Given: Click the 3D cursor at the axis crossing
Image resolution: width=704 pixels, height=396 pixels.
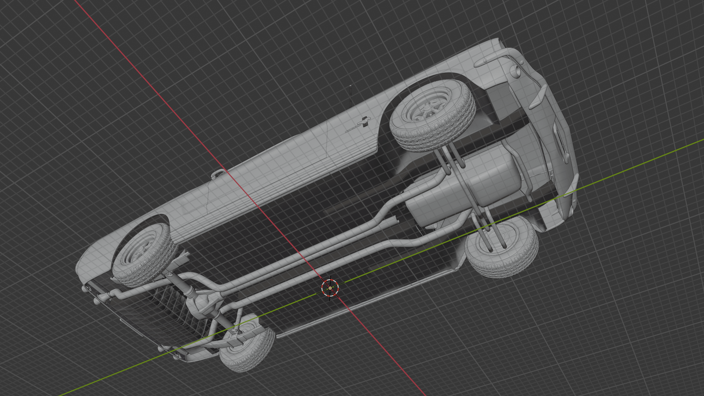Looking at the screenshot, I should point(330,288).
